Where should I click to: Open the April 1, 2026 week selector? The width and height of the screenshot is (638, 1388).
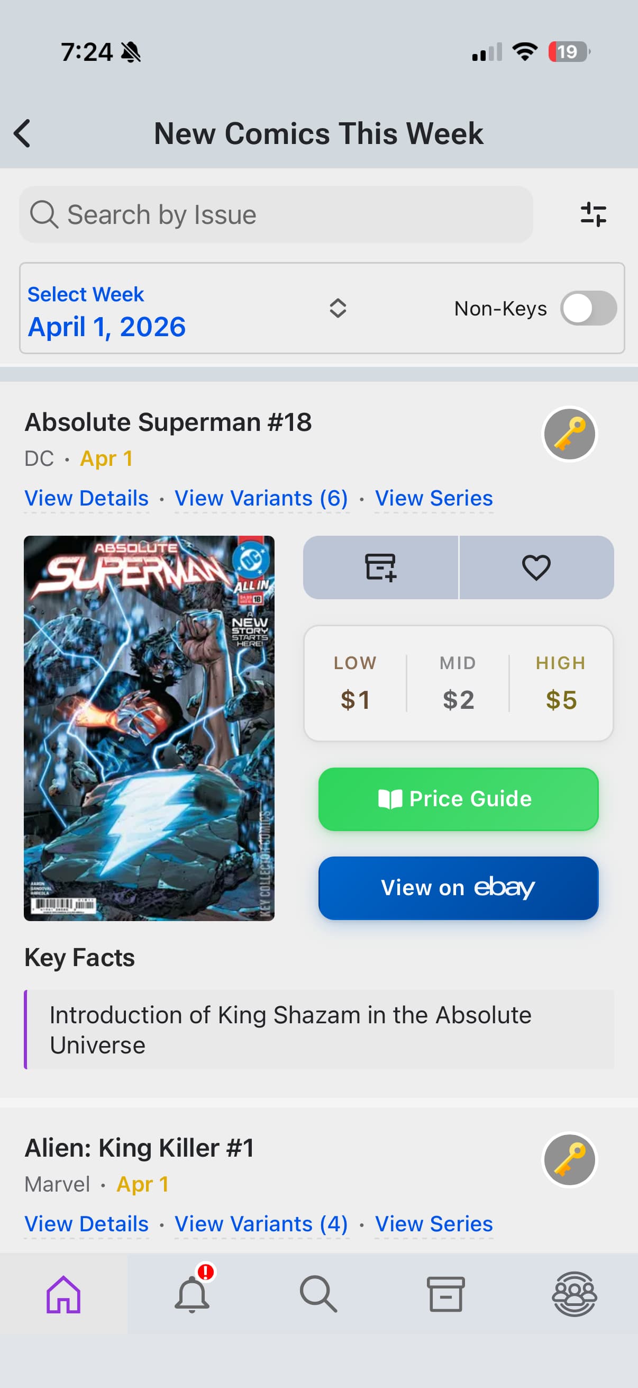click(x=107, y=327)
